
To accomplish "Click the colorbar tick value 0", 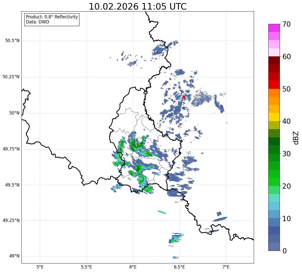I will pyautogui.click(x=285, y=251).
